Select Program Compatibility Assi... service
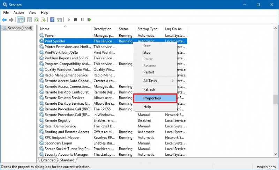 point(68,64)
